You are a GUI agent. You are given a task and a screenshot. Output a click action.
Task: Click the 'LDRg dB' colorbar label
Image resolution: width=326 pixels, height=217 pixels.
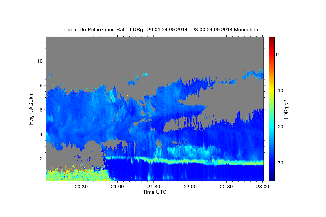pyautogui.click(x=286, y=109)
